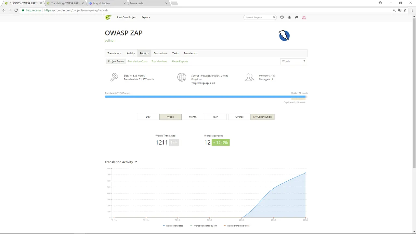Switch to My Contribution statistics

262,117
